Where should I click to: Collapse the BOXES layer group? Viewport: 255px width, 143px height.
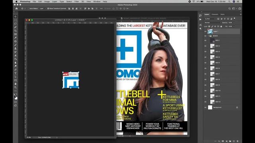tap(208, 36)
